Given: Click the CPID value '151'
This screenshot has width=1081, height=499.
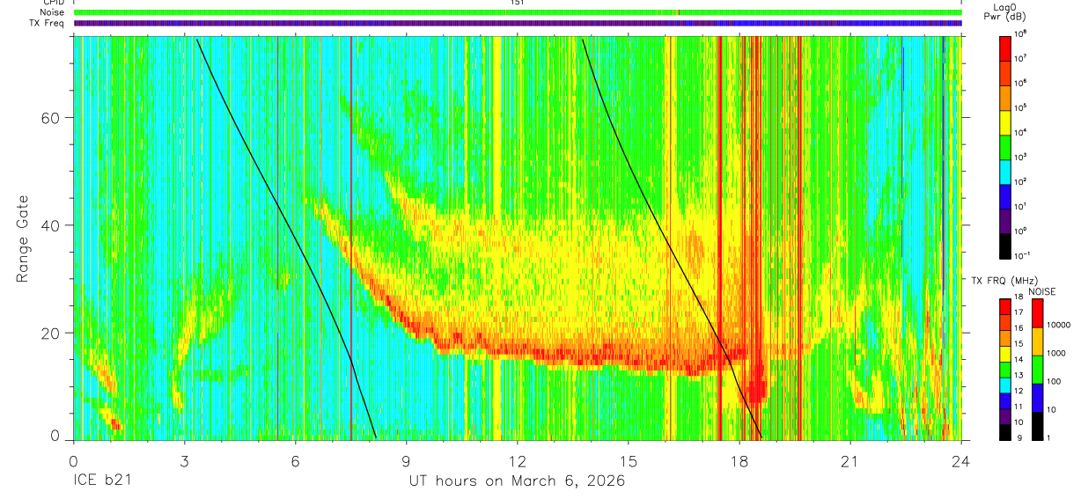Looking at the screenshot, I should 517,3.
